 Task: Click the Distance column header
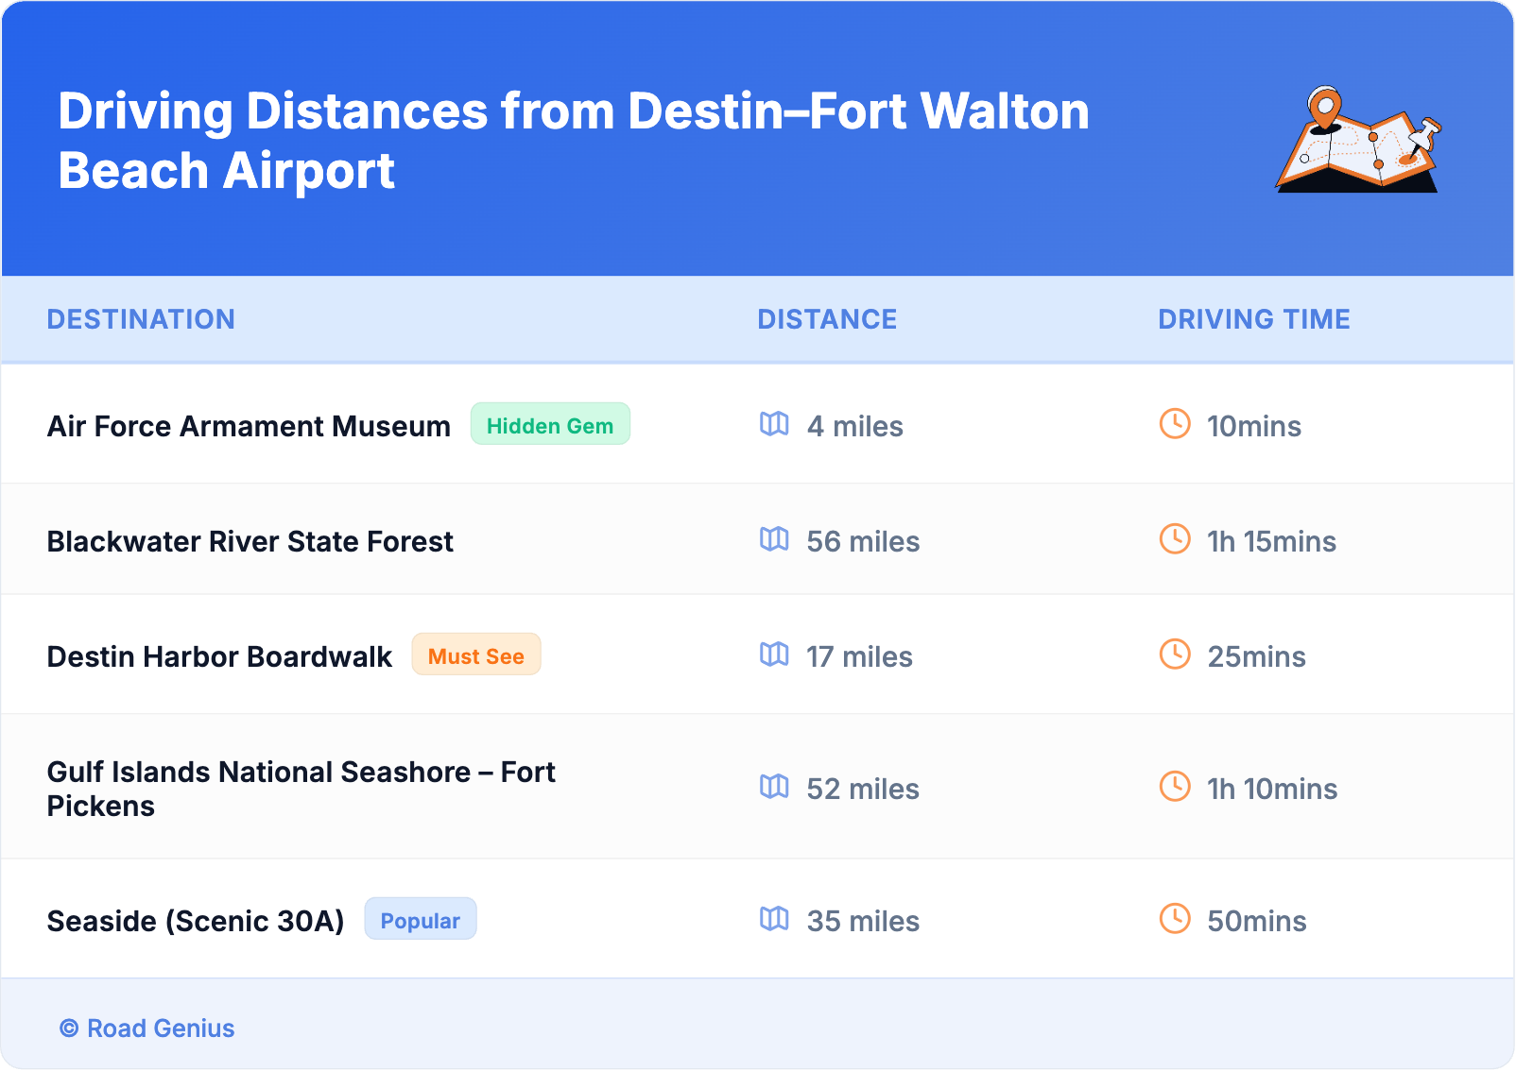click(827, 319)
